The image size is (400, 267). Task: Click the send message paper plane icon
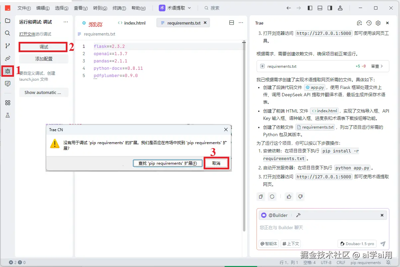(383, 244)
